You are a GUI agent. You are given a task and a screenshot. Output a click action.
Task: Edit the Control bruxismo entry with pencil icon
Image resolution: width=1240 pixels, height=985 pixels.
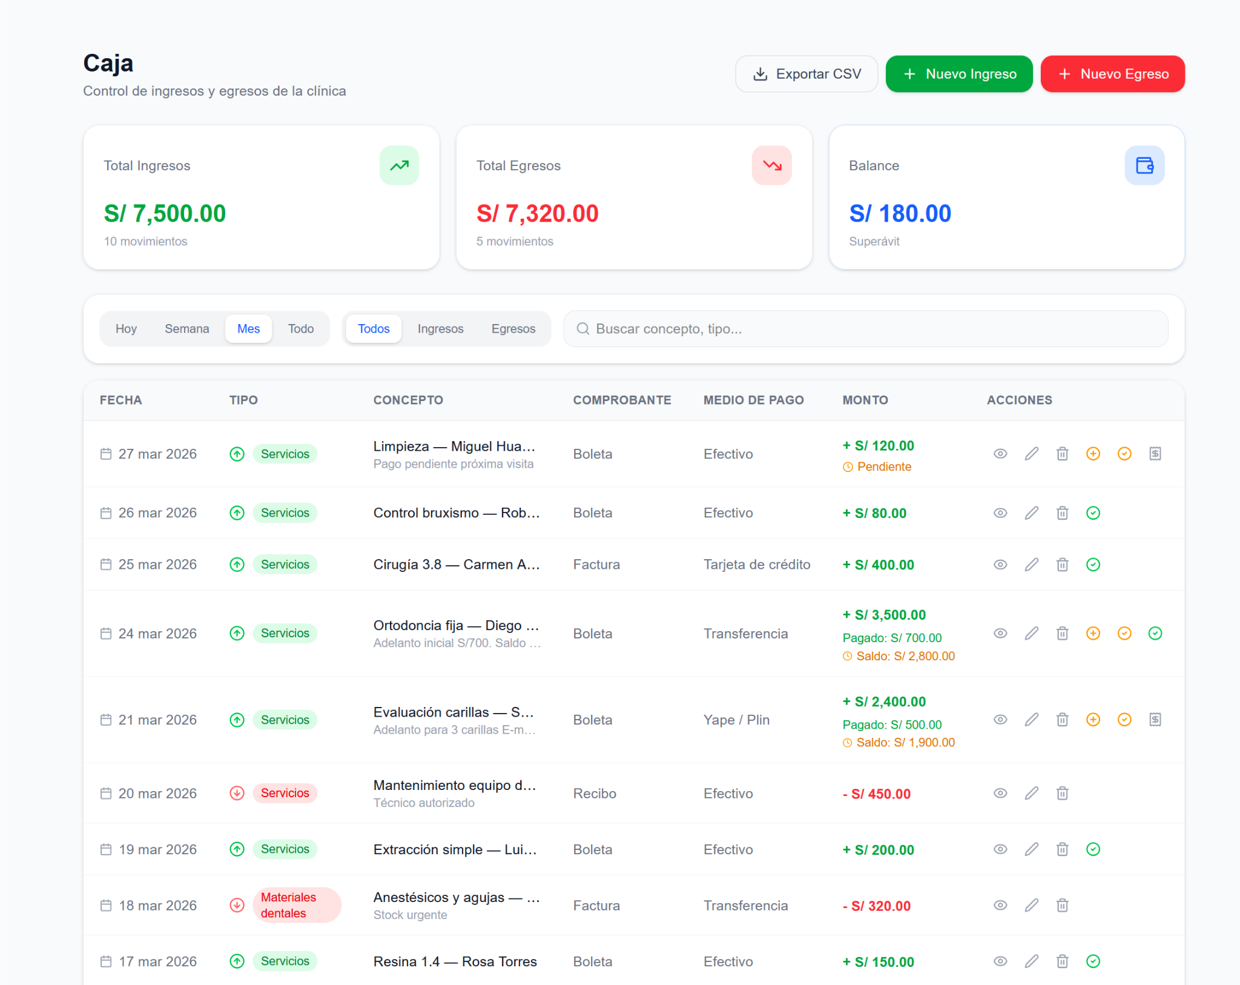click(x=1031, y=513)
